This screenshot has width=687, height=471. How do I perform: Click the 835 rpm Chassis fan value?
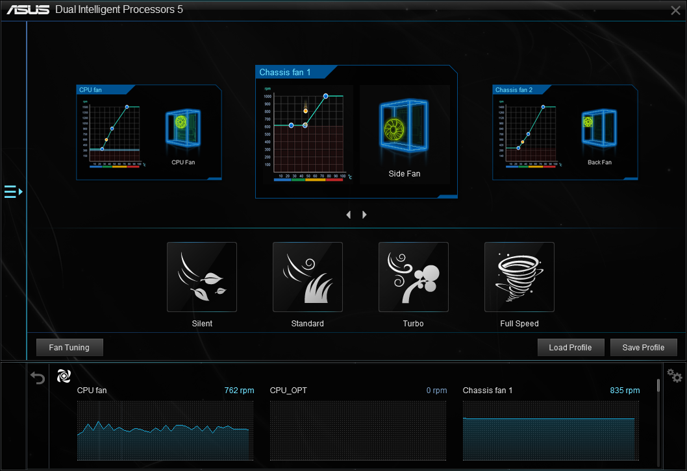625,391
